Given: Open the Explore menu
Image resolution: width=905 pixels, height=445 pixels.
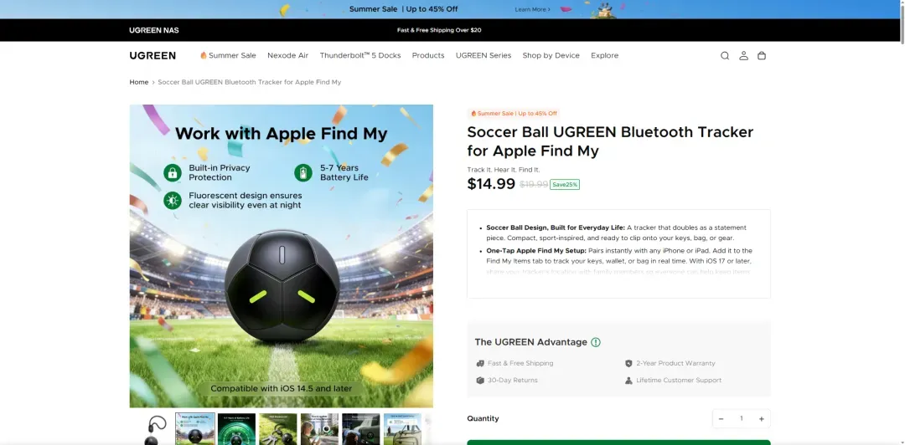Looking at the screenshot, I should (x=605, y=55).
